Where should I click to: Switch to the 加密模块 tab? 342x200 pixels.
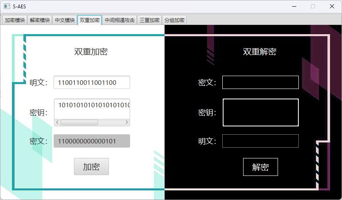click(15, 20)
